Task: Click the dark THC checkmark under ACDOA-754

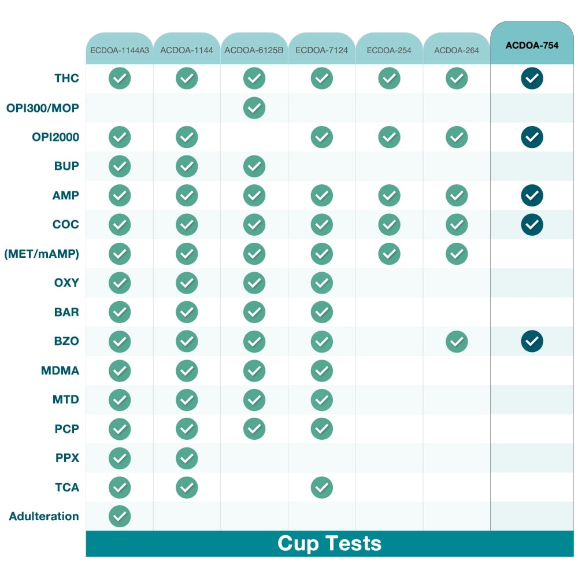Action: point(532,79)
